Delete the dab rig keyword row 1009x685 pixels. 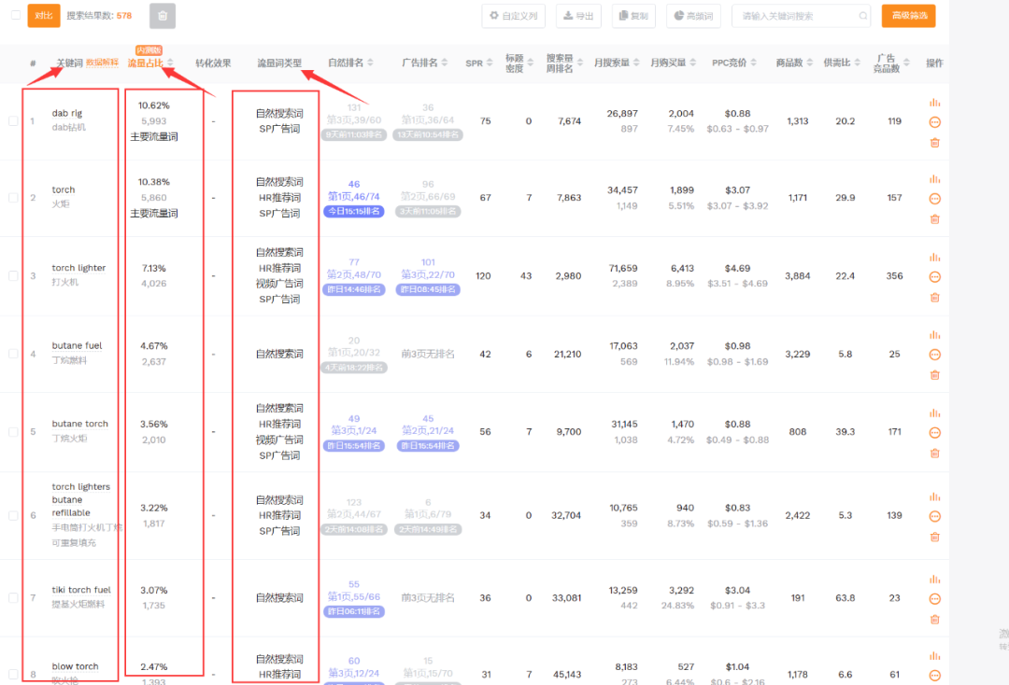tap(935, 143)
